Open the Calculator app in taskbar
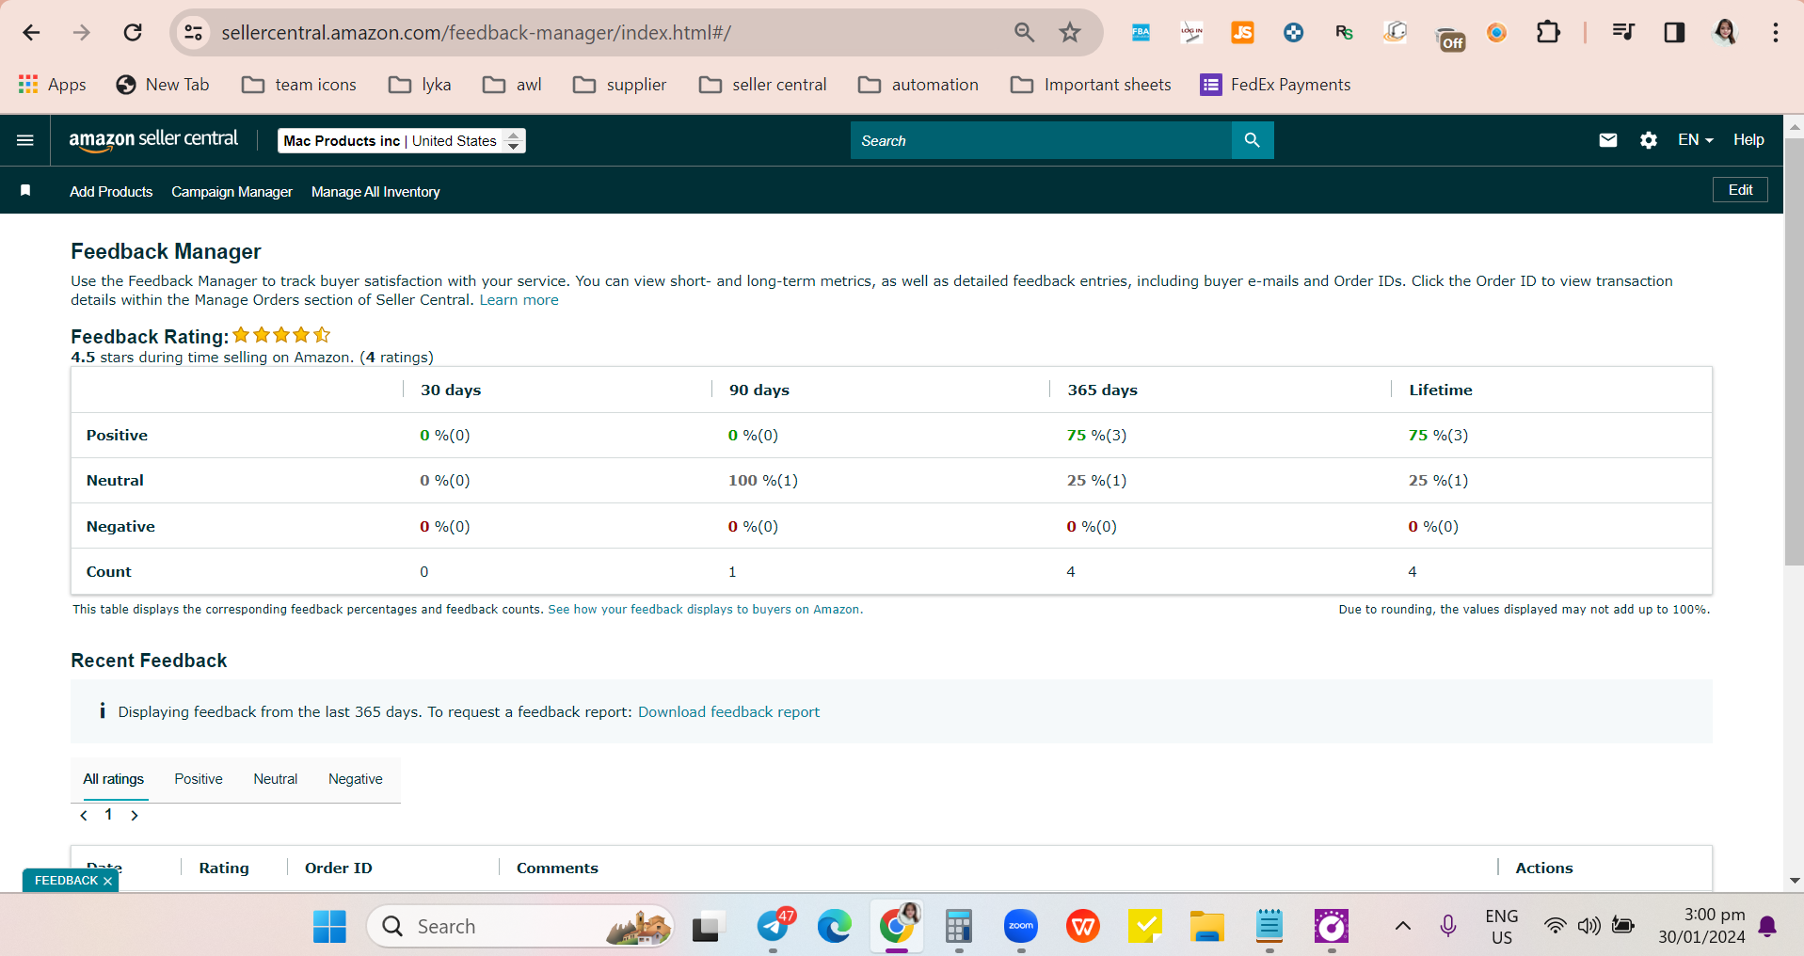The height and width of the screenshot is (956, 1804). [959, 927]
